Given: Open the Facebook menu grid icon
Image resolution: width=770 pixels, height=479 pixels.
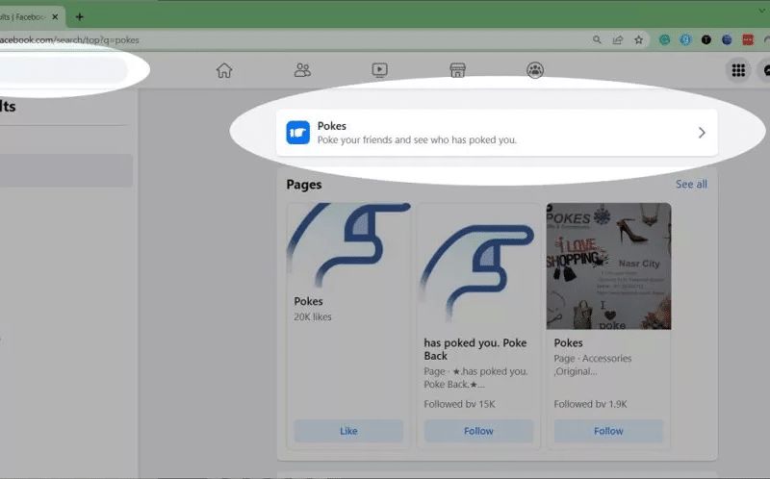Looking at the screenshot, I should 738,69.
